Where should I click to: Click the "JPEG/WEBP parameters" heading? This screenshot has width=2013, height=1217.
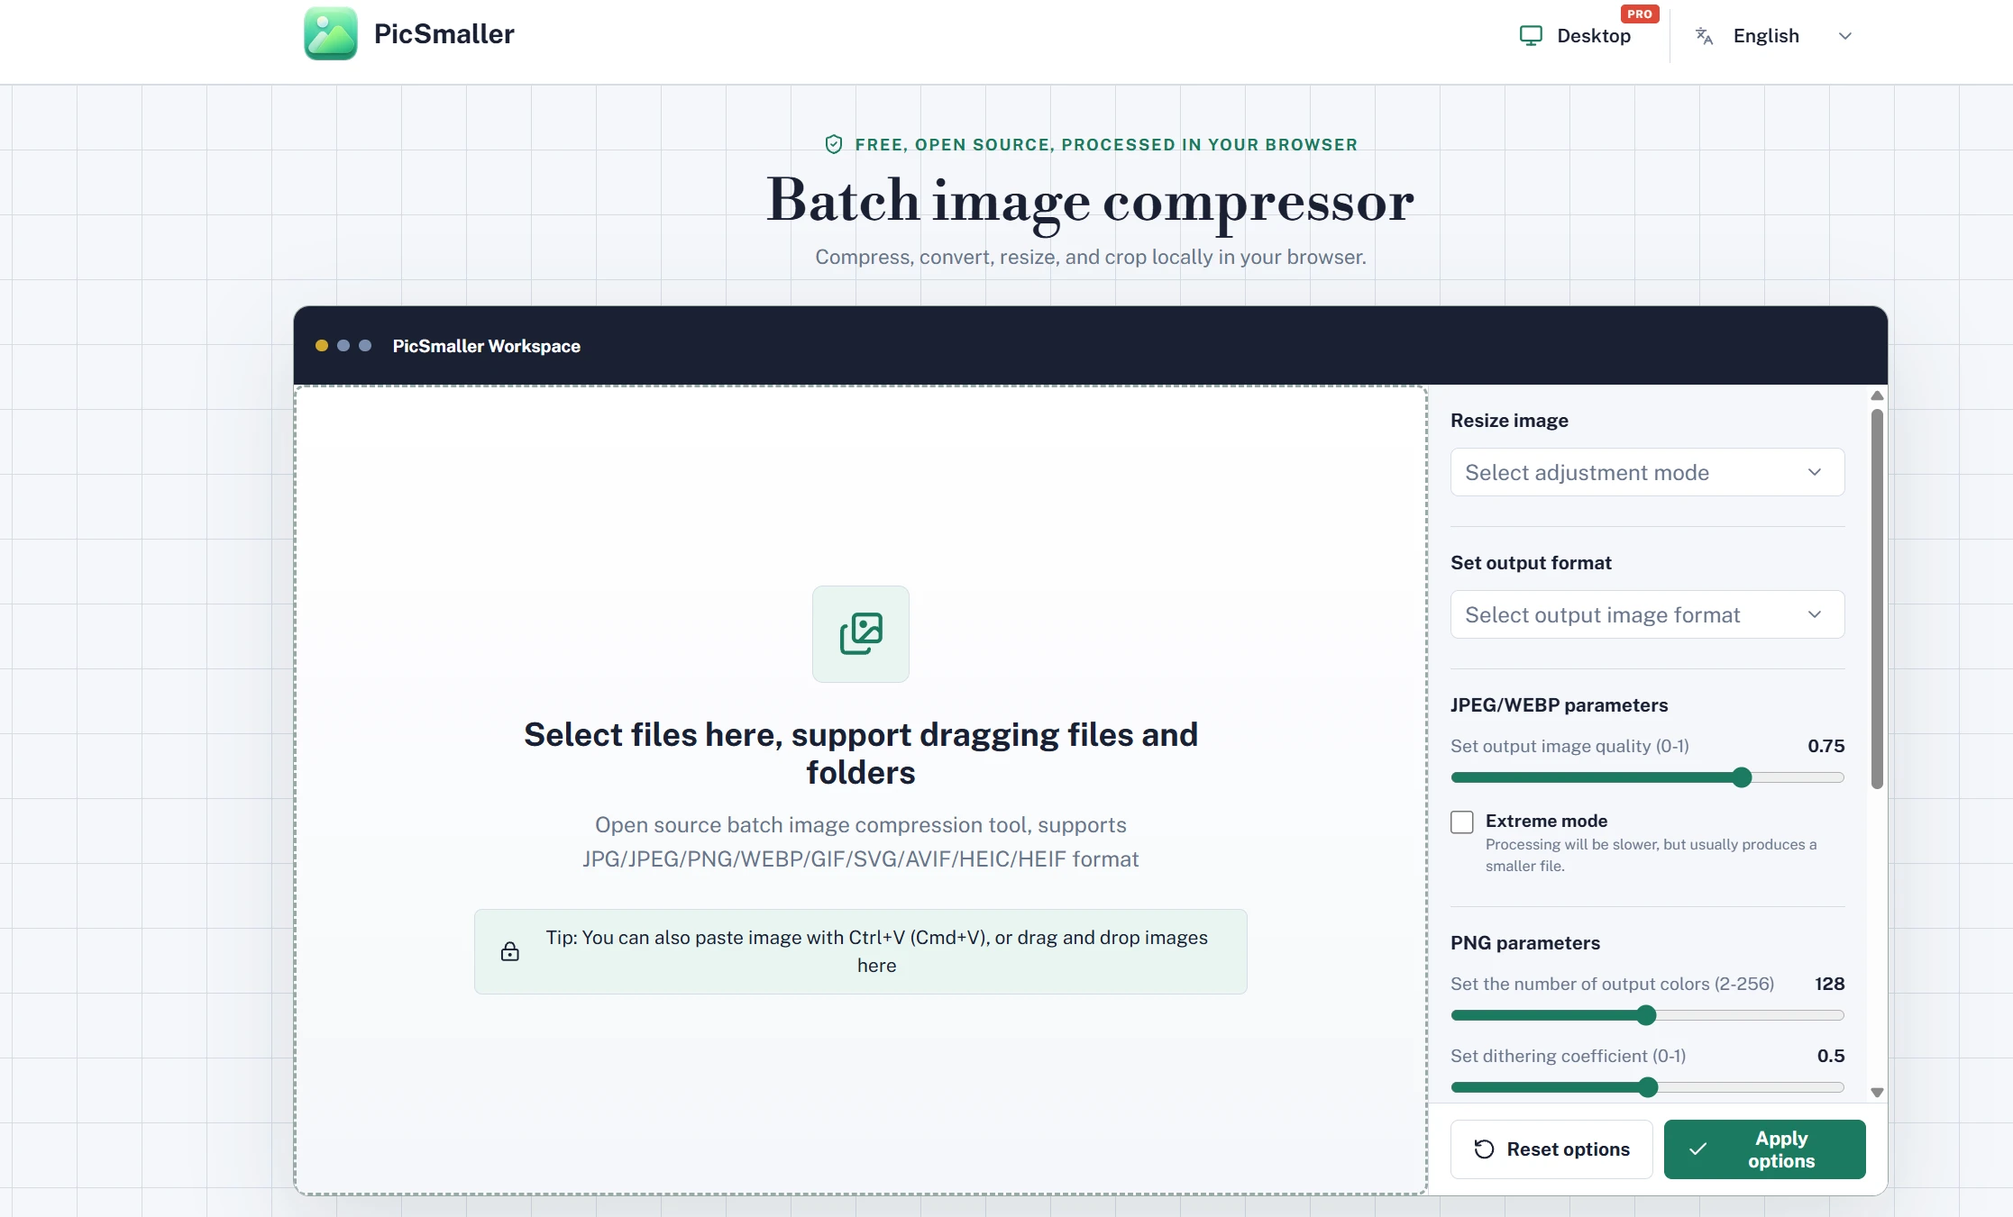pyautogui.click(x=1559, y=704)
